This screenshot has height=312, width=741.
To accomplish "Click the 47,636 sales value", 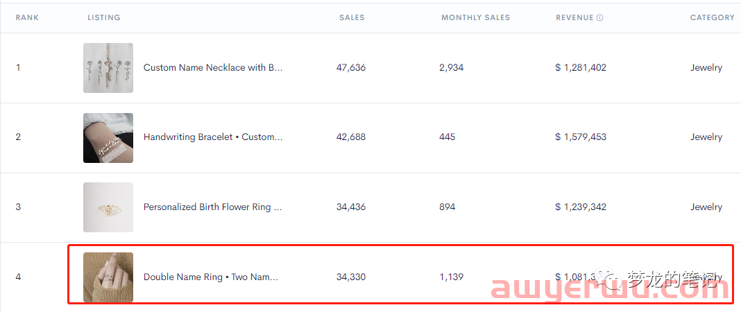I will (350, 67).
